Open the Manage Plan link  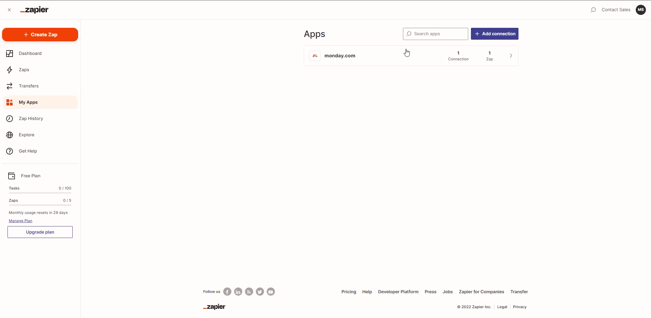pyautogui.click(x=20, y=221)
